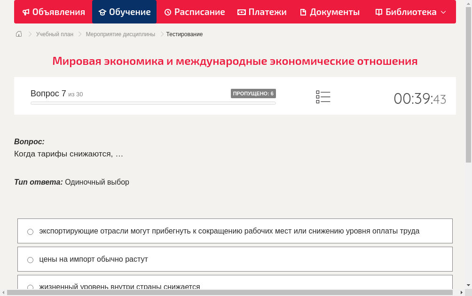Open the Расписание section
Screen dimensions: 472x296
click(195, 12)
